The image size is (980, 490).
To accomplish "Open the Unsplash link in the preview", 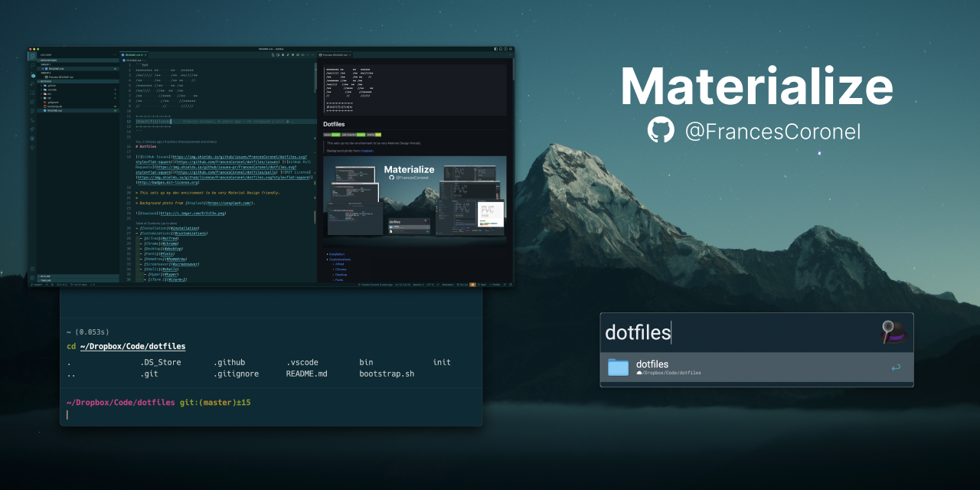I will click(367, 151).
